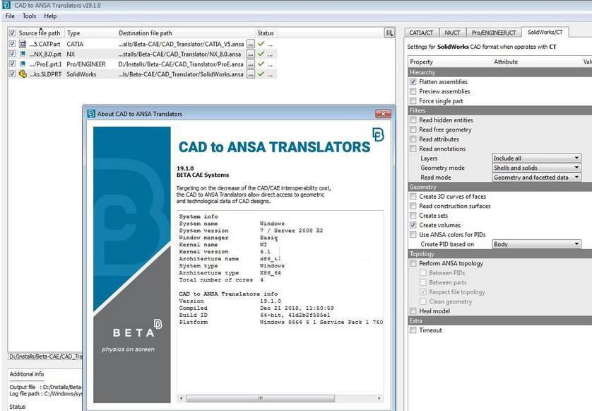Select the SolidWorks type cell
The width and height of the screenshot is (592, 411).
click(81, 74)
